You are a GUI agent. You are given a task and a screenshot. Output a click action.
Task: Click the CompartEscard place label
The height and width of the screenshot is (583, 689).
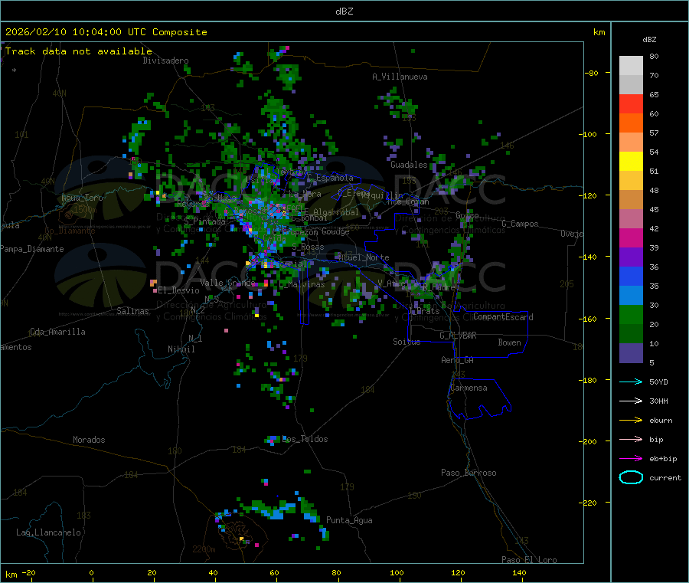tap(503, 316)
